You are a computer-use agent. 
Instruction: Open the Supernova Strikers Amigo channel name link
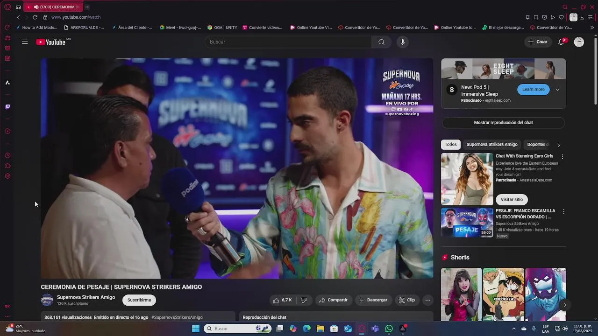[86, 297]
